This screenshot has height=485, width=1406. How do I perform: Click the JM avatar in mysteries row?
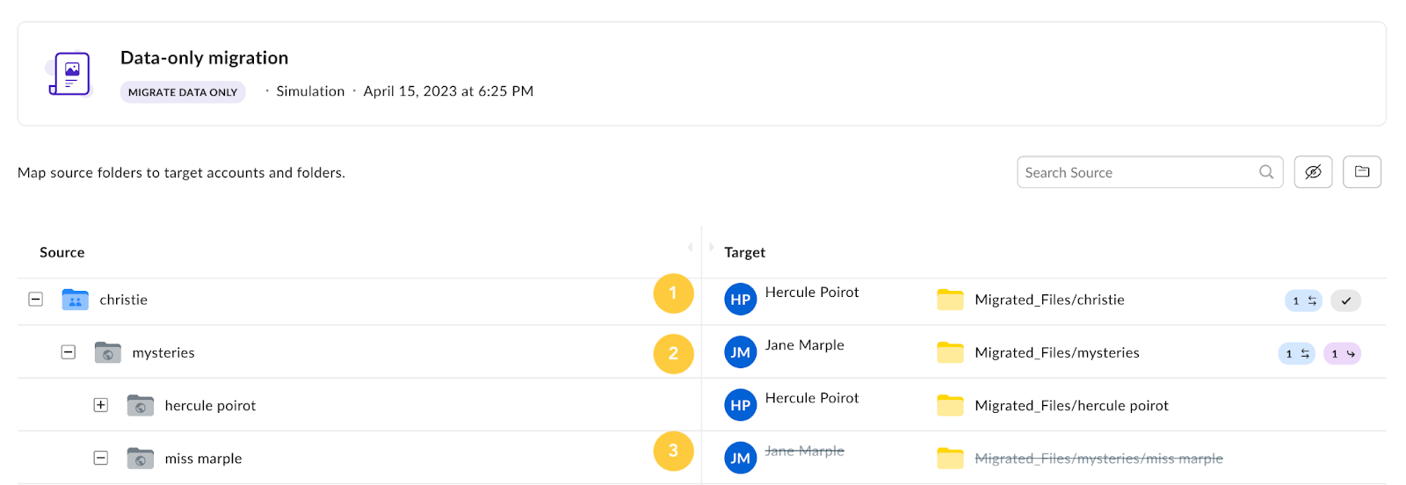click(x=740, y=352)
